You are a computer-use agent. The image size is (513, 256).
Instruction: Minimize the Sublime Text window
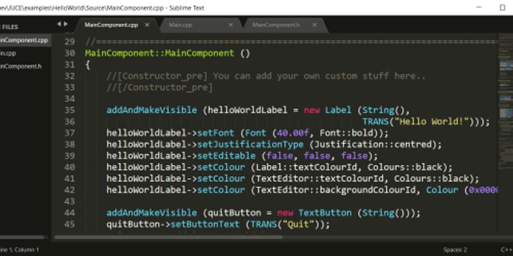[479, 7]
